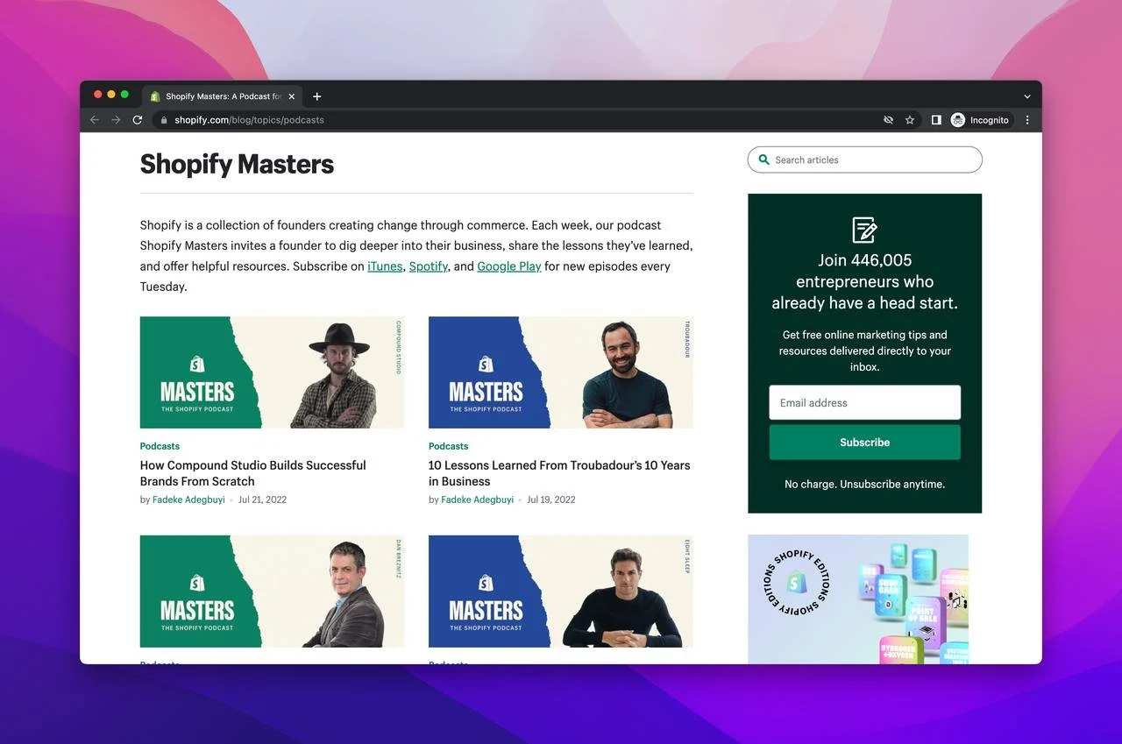The width and height of the screenshot is (1122, 744).
Task: Bookmark this page with star icon
Action: 910,120
